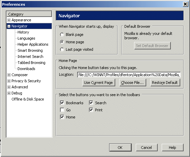The width and height of the screenshot is (190, 157).
Task: Enable the Go button checkbox
Action: point(62,110)
